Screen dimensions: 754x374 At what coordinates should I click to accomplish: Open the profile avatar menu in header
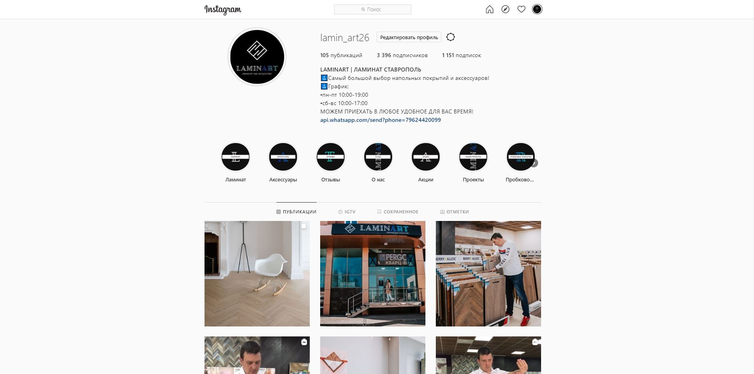[x=537, y=9]
